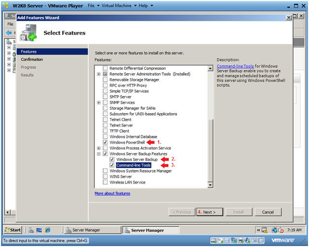
Task: Launch Internet Explorer from quick launch
Action: [x=48, y=230]
